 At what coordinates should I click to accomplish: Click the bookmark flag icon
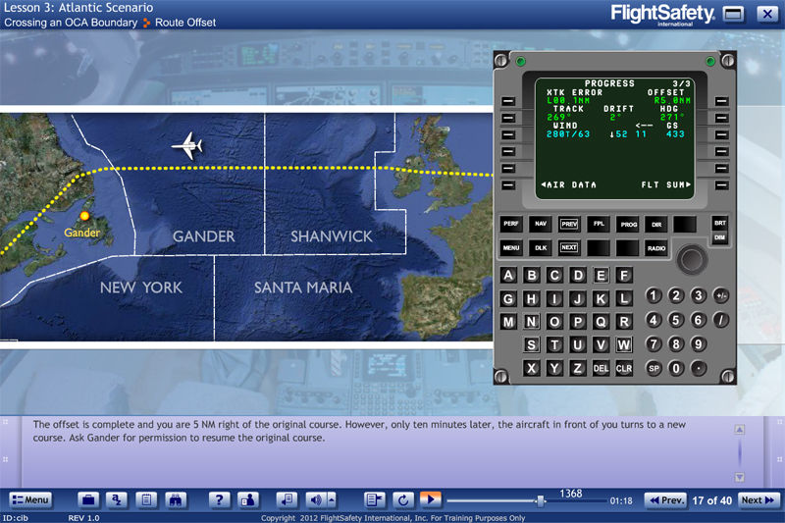(374, 500)
